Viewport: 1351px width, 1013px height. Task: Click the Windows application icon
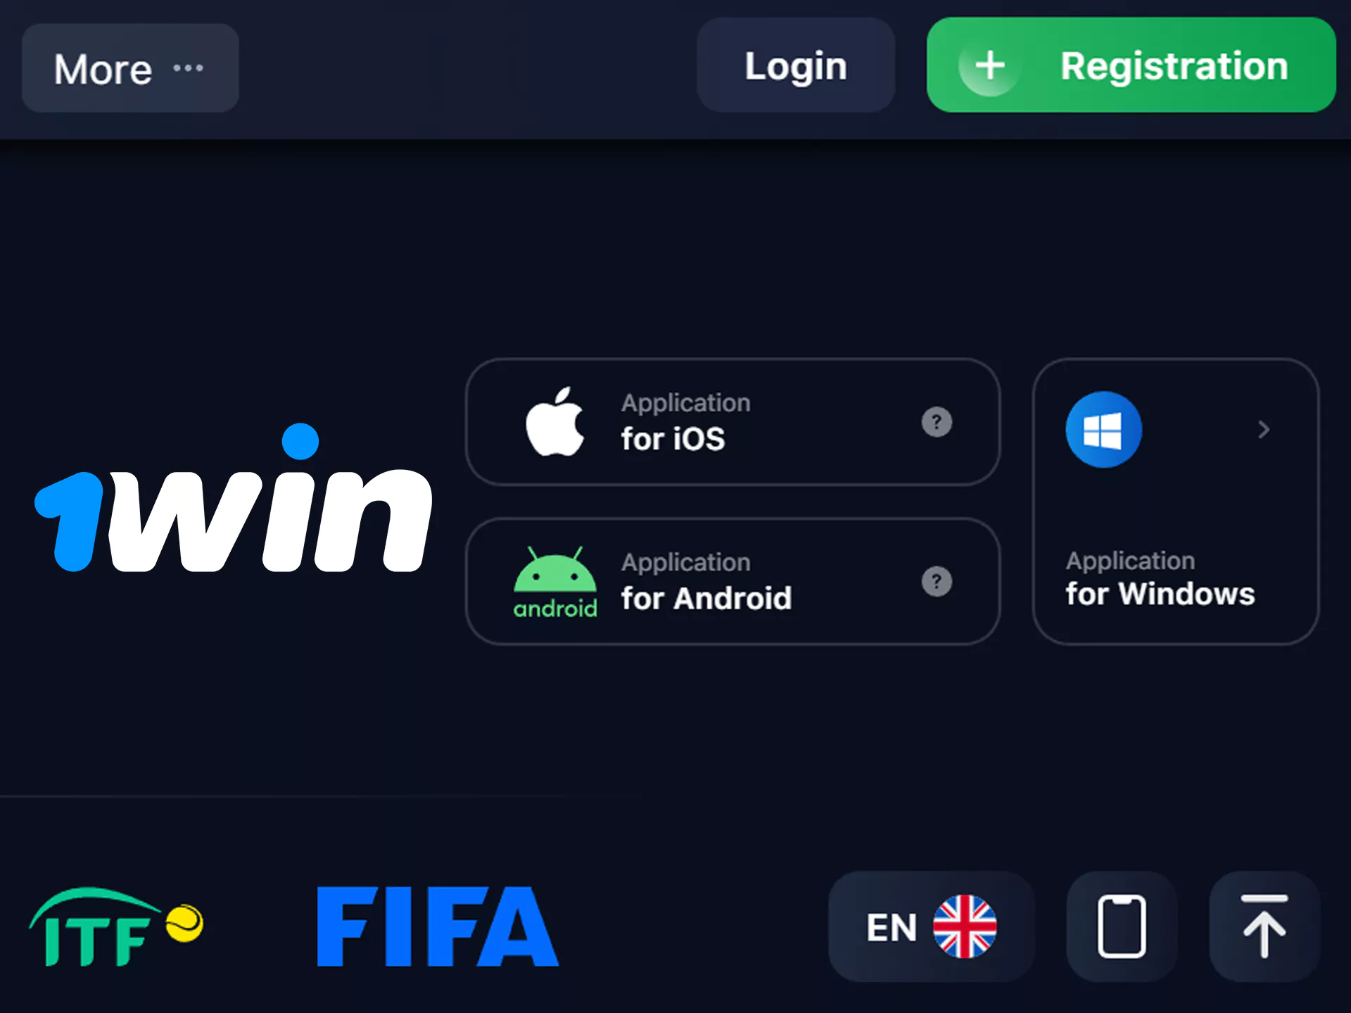tap(1102, 428)
